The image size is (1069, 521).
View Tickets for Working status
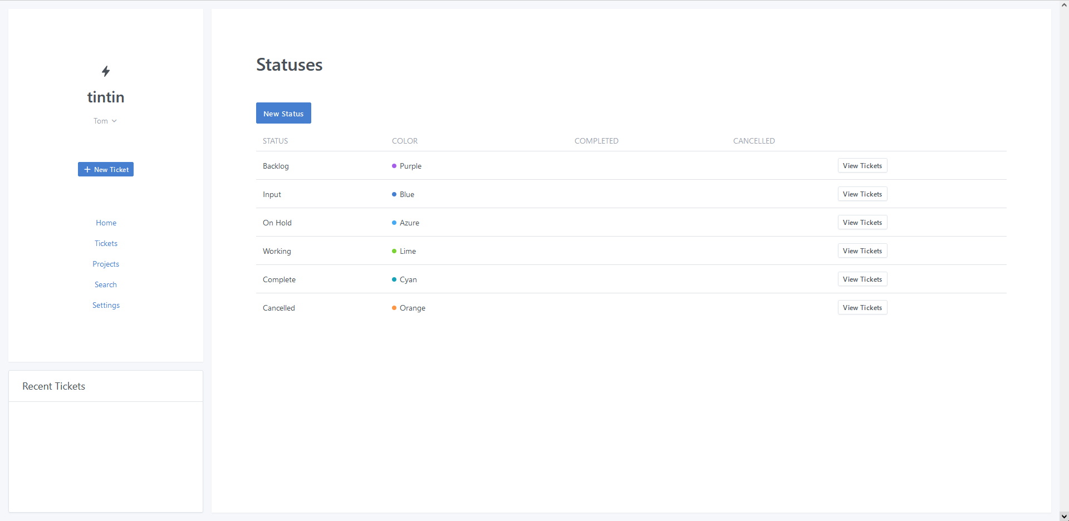click(862, 251)
